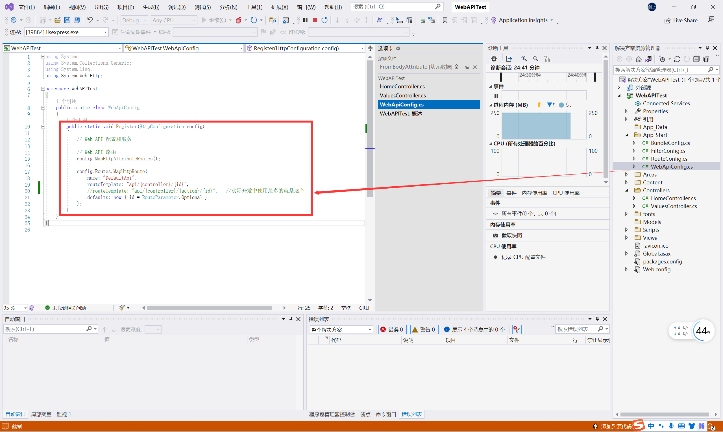Switch to the 局部变量 tab
Viewport: 723px width, 432px height.
tap(41, 414)
